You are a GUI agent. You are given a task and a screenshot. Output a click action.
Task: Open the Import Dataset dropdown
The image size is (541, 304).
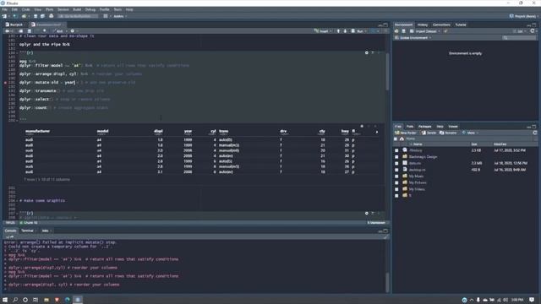(426, 31)
